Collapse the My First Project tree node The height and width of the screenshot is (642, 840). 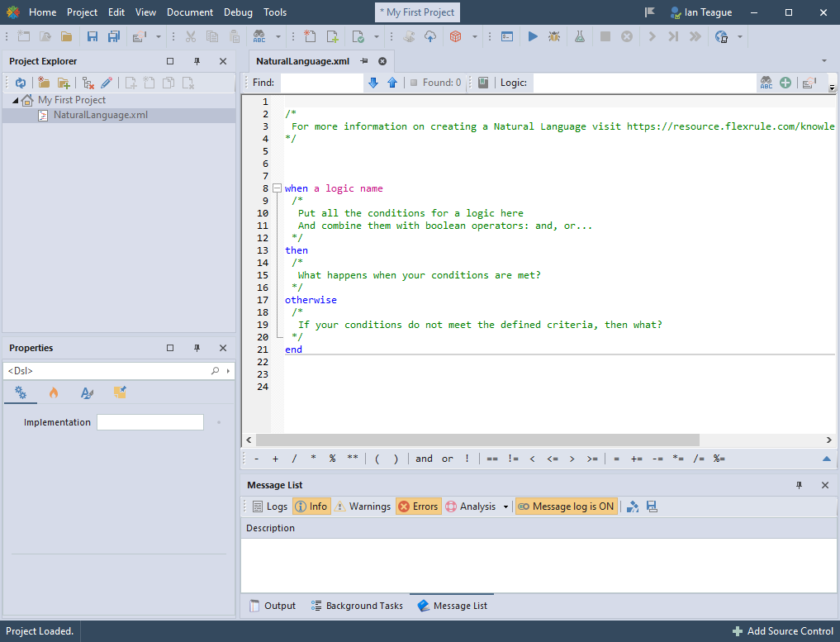tap(16, 100)
